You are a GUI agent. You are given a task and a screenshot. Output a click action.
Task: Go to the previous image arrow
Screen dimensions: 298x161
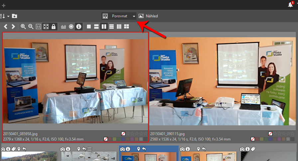(6, 27)
